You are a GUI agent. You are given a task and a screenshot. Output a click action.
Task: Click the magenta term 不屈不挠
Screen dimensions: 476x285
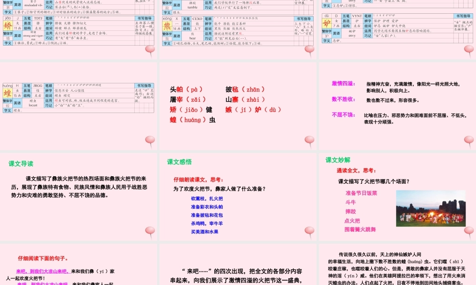click(x=343, y=115)
